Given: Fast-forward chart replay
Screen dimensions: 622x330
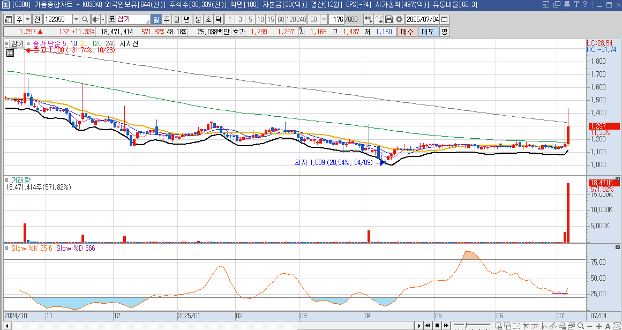Looking at the screenshot, I should (x=446, y=326).
